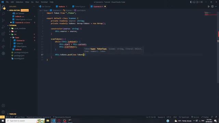Open the Manage gear menu
The image size is (219, 123).
click(x=3, y=112)
